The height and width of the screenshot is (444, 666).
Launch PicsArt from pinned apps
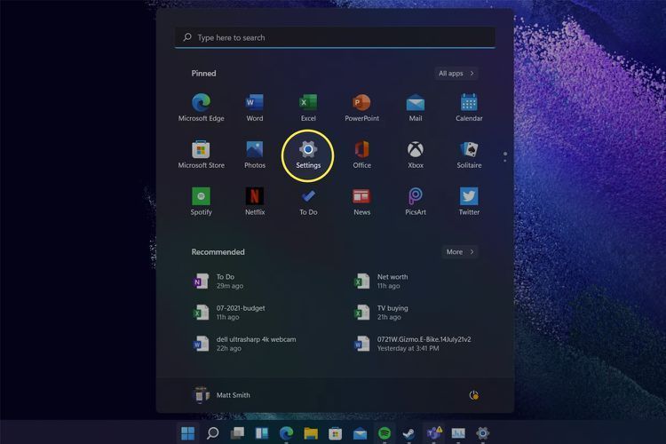(x=416, y=197)
